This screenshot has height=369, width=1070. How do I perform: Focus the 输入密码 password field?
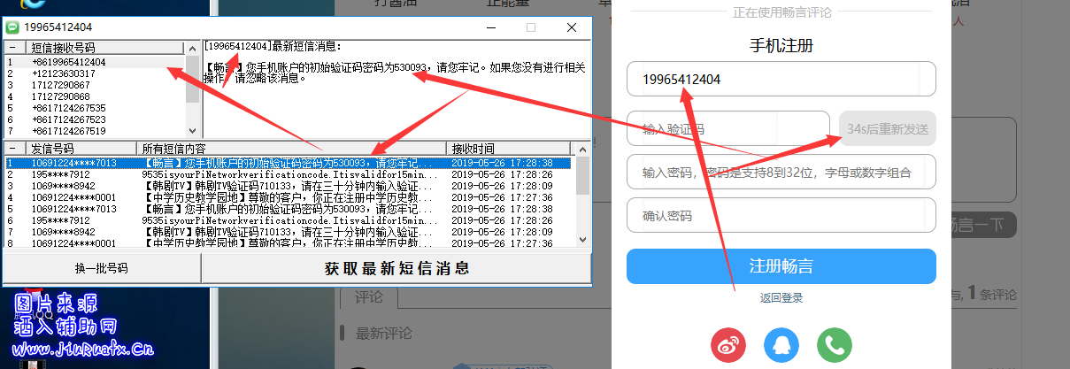pos(781,172)
